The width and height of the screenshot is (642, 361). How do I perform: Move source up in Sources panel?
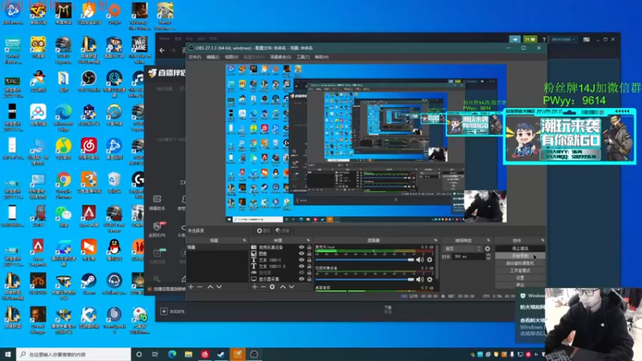point(282,287)
